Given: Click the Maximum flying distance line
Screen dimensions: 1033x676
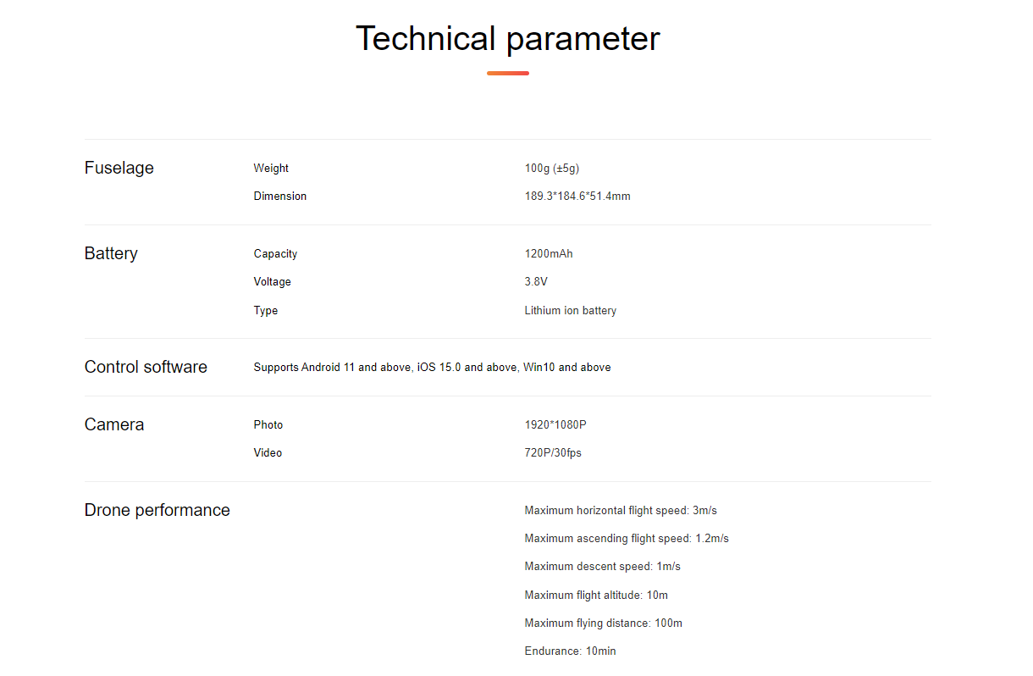Looking at the screenshot, I should 604,623.
